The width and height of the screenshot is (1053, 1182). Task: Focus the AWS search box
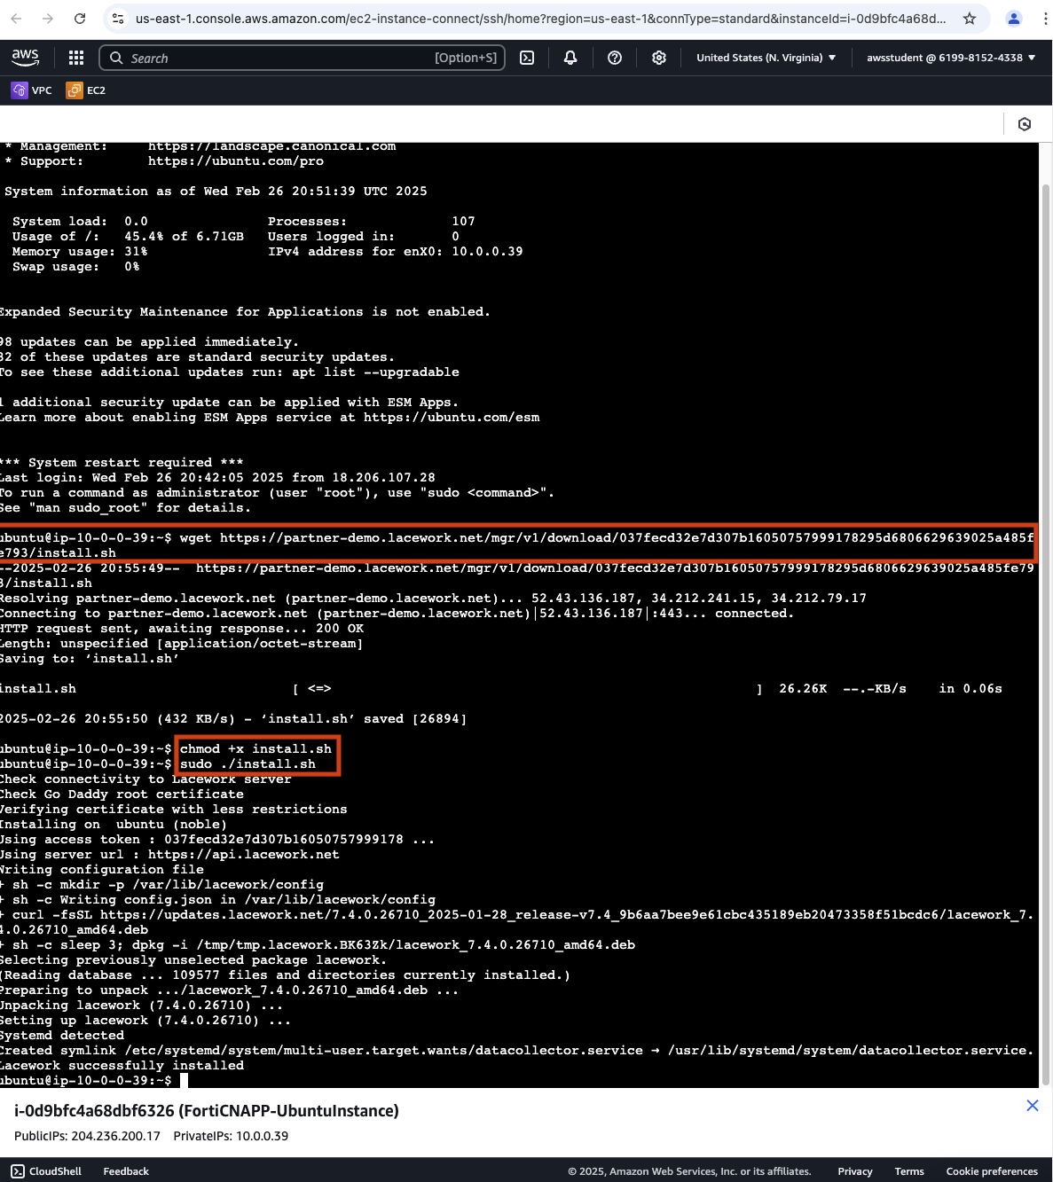(x=303, y=58)
